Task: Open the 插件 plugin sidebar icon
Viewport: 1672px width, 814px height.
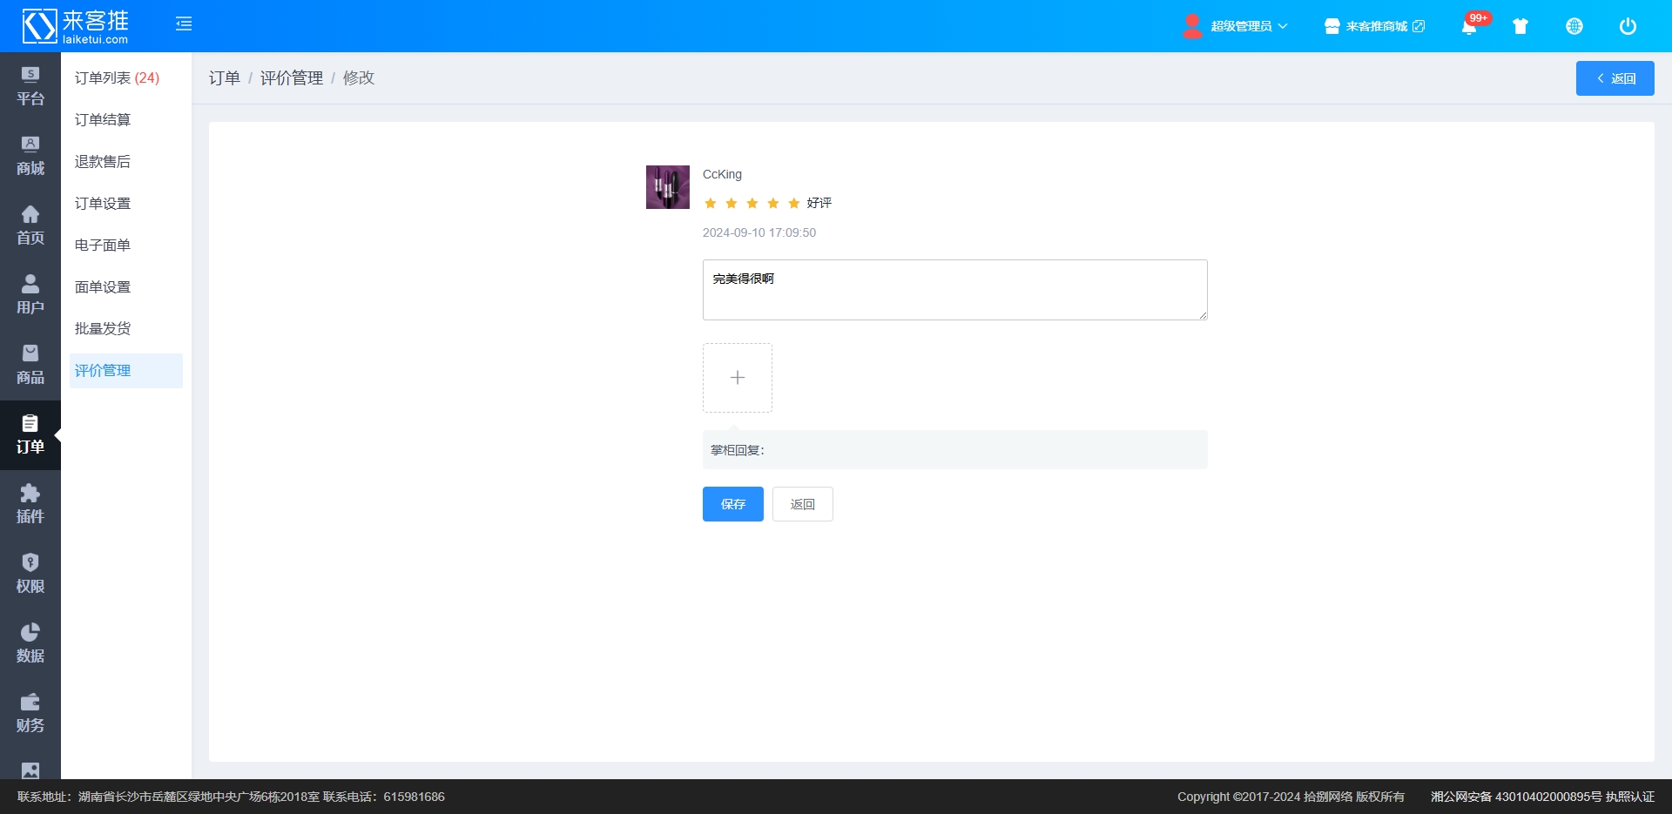Action: click(30, 504)
